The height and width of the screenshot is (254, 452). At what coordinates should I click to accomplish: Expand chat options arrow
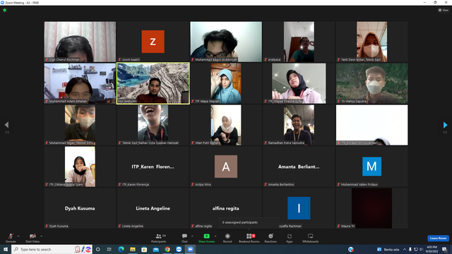click(192, 236)
